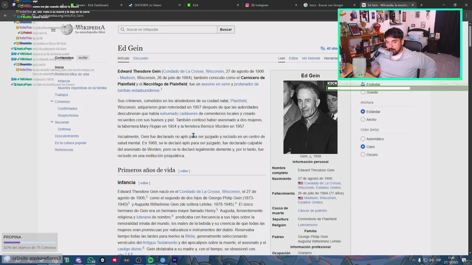Image resolution: width=472 pixels, height=265 pixels.
Task: Switch to the boca Google search tab
Action: point(330,5)
